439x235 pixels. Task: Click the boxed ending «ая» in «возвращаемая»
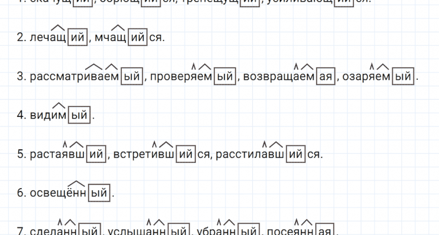[325, 78]
